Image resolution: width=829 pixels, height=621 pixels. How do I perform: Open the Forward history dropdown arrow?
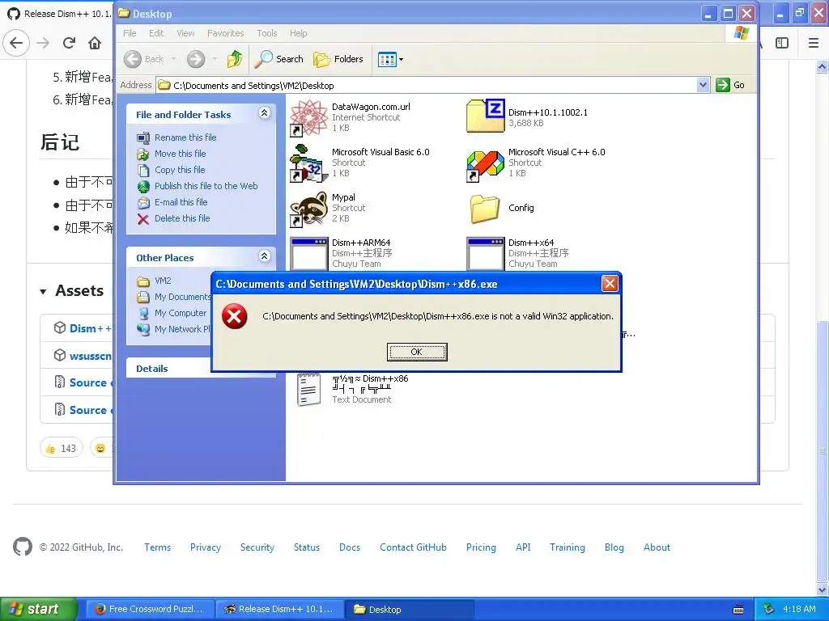[x=214, y=59]
